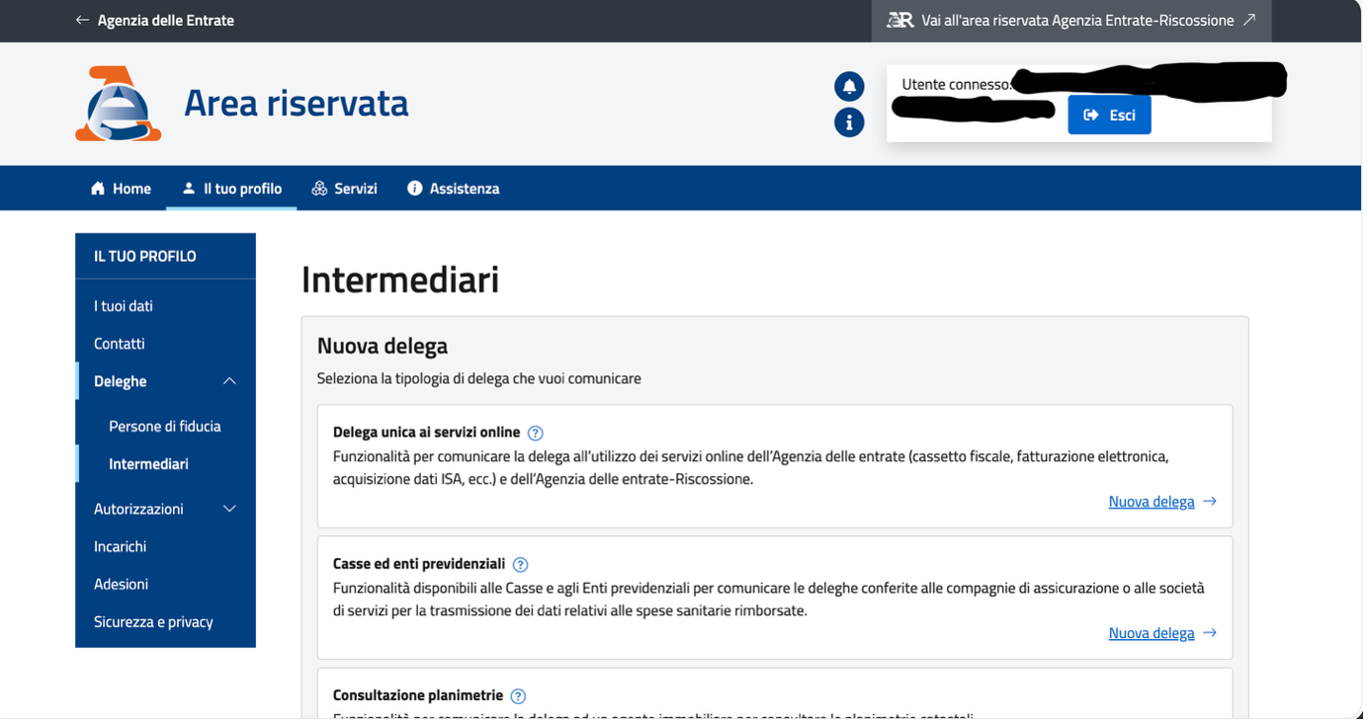The image size is (1368, 724).
Task: Collapse the Deleghe section chevron
Action: pyautogui.click(x=229, y=380)
